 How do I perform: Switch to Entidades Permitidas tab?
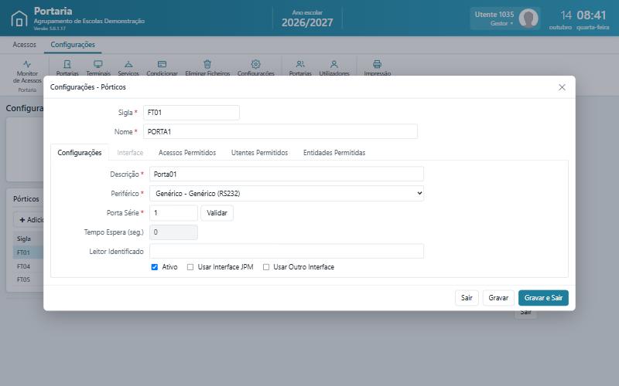tap(334, 152)
